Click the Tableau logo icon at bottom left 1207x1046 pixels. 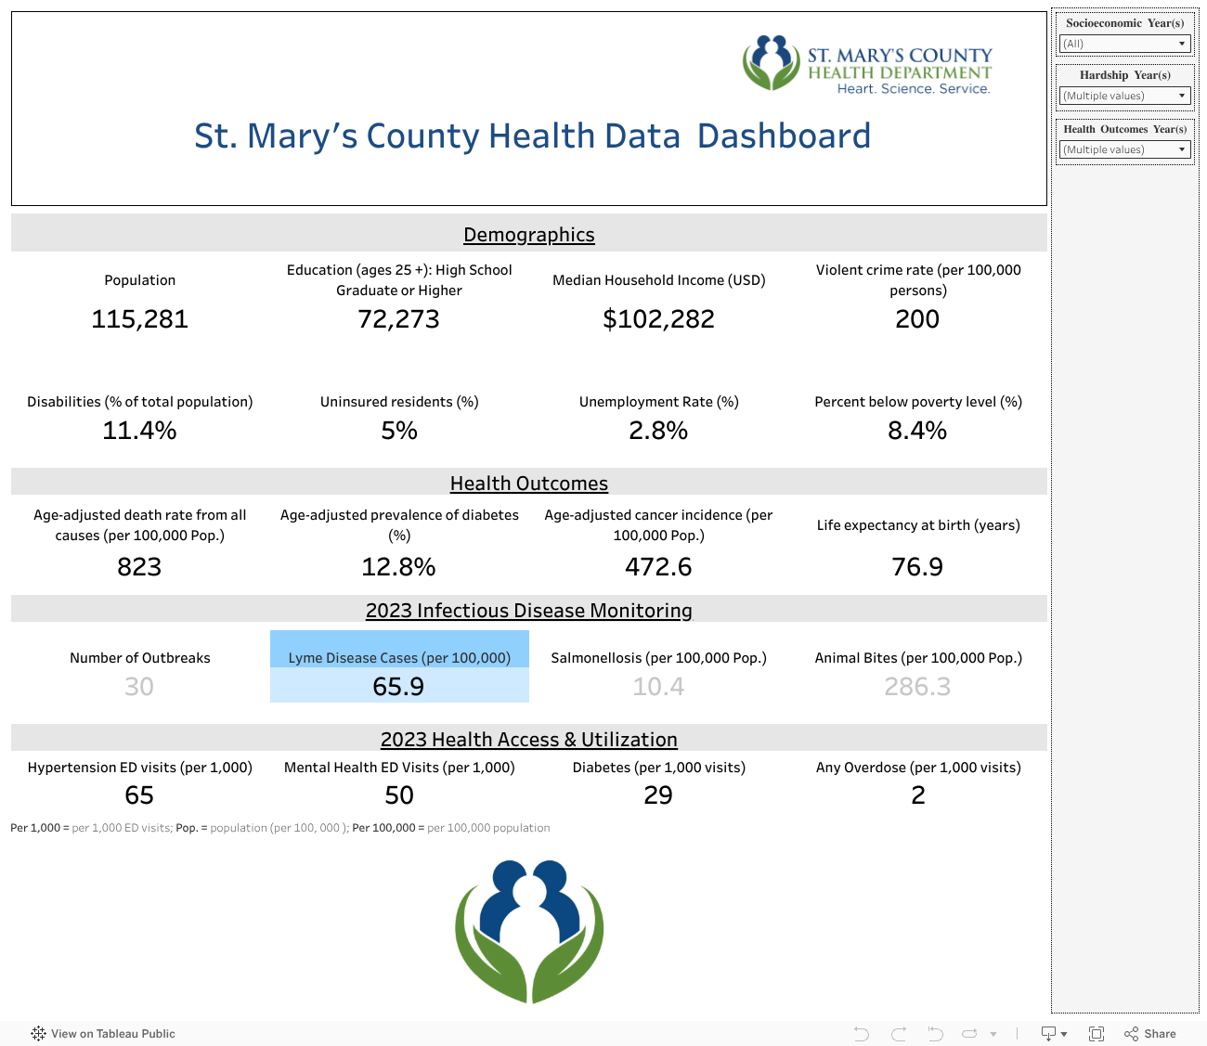point(38,1034)
